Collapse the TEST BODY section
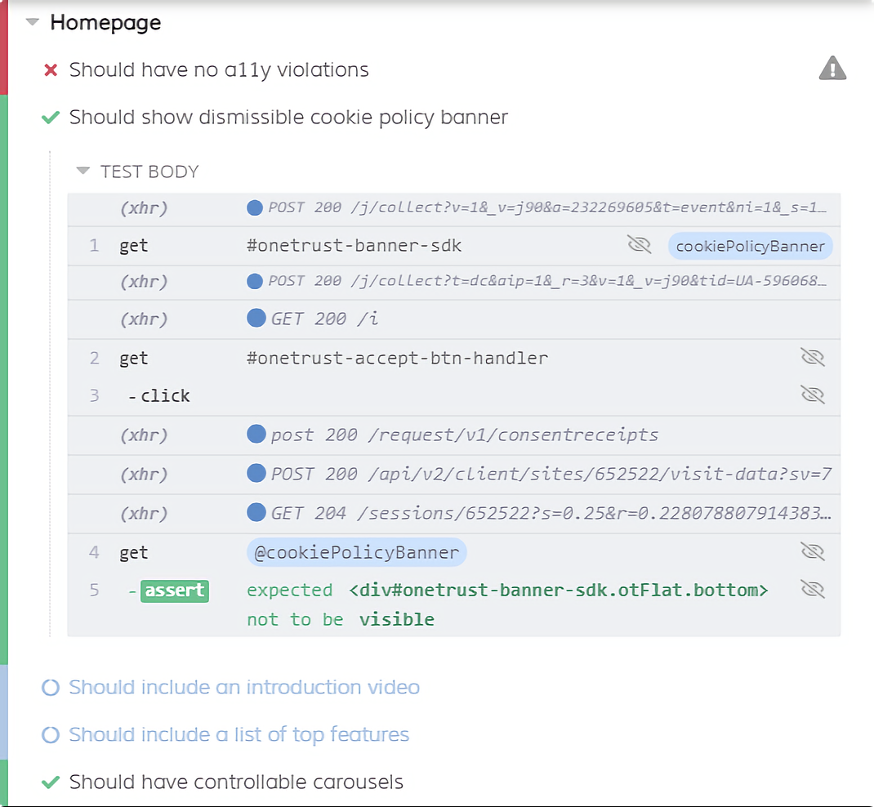This screenshot has height=807, width=874. [x=82, y=172]
